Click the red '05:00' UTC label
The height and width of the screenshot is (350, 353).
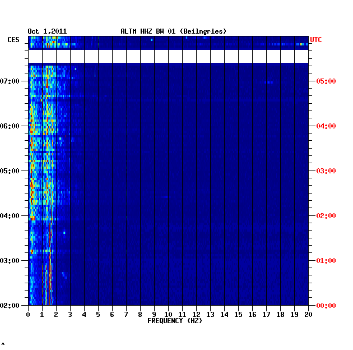326,81
